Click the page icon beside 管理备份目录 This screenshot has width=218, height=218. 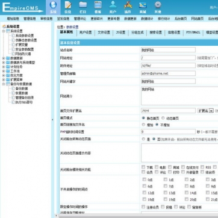click(13, 98)
